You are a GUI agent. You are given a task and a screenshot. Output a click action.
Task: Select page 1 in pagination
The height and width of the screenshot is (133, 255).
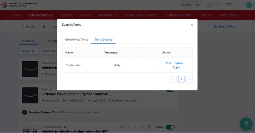coord(181,79)
